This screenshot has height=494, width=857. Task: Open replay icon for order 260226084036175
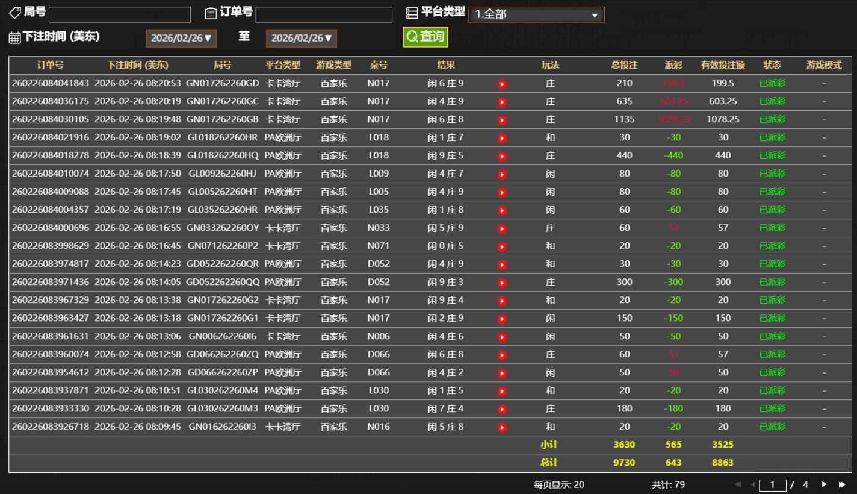coord(502,102)
